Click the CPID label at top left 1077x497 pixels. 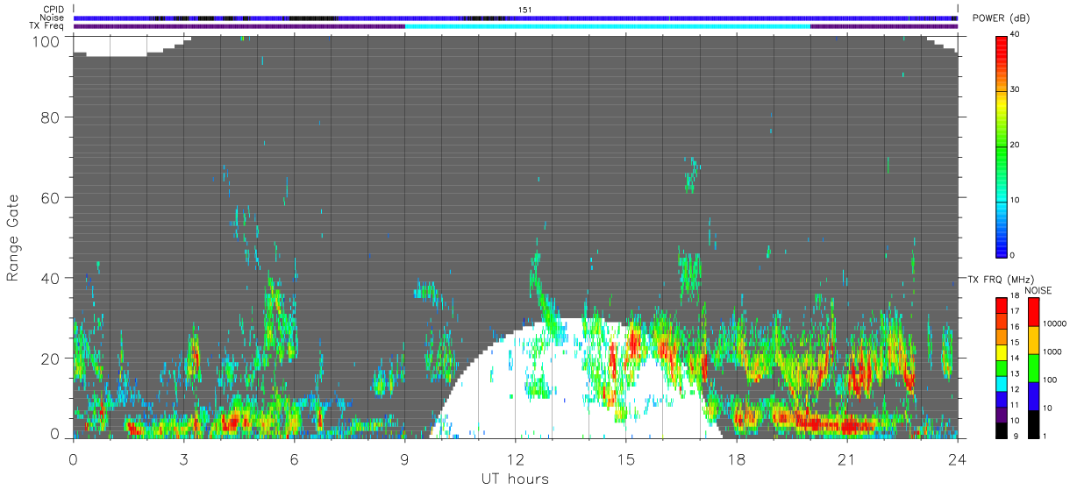pyautogui.click(x=54, y=10)
